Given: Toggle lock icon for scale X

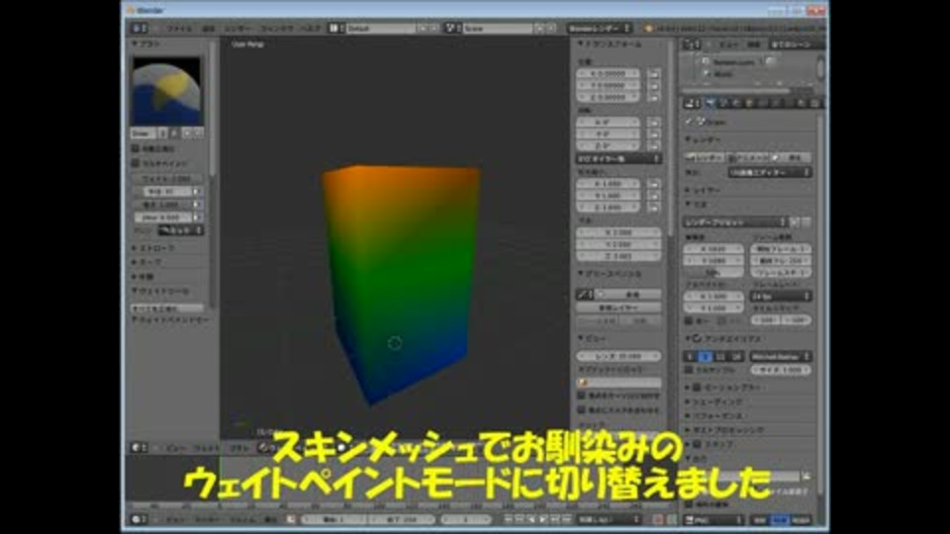Looking at the screenshot, I should [653, 183].
